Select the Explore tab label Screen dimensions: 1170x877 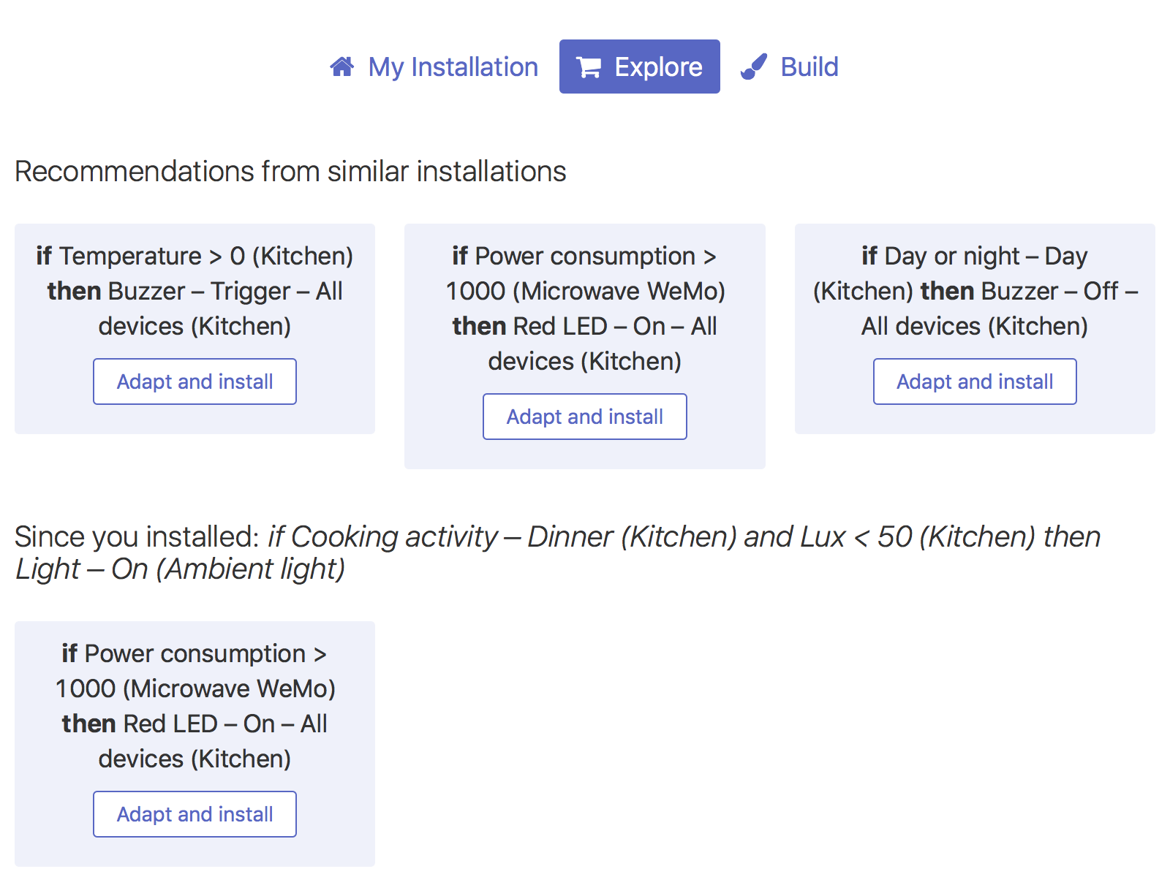pos(658,67)
